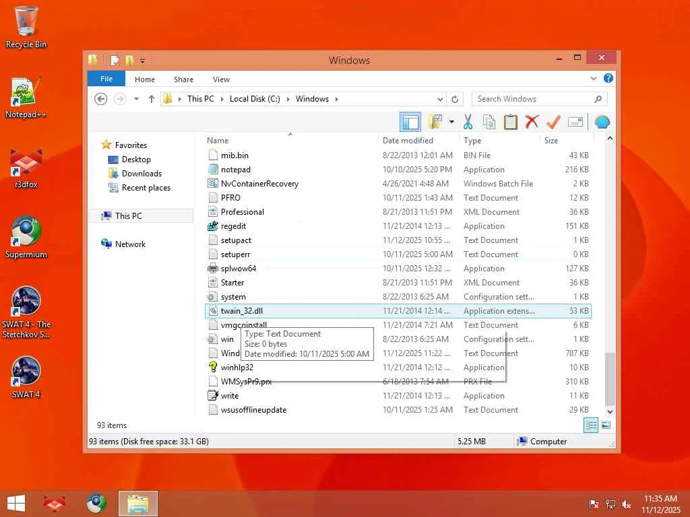Image resolution: width=690 pixels, height=517 pixels.
Task: Select the Professional XML document icon
Action: [x=213, y=212]
